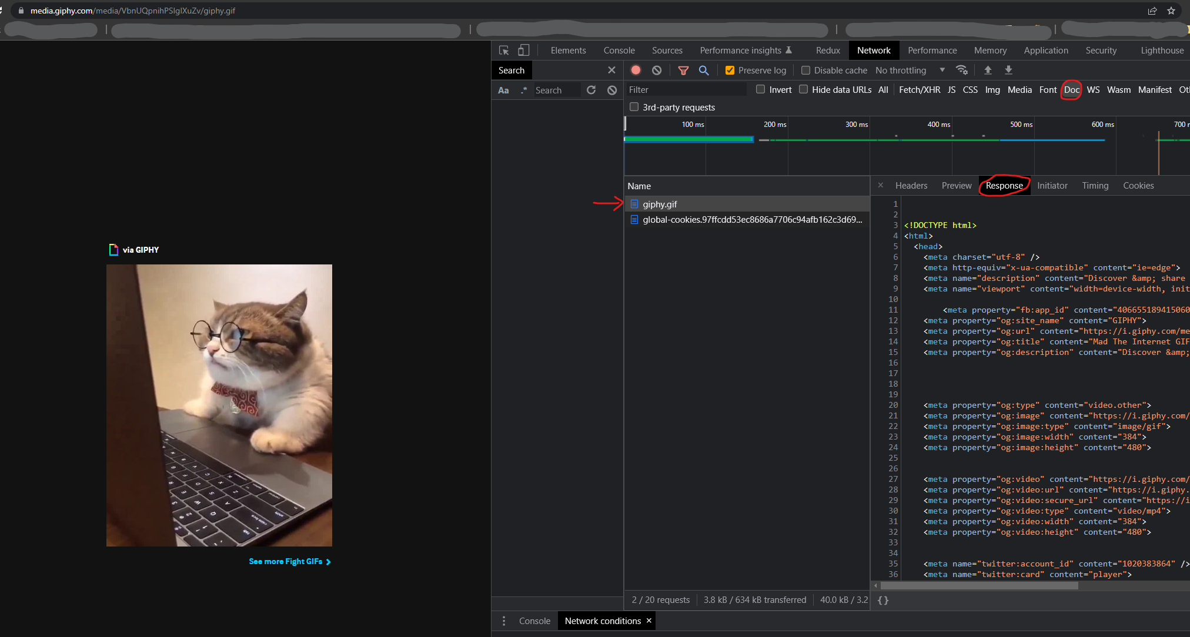The image size is (1190, 637).
Task: Close the request details pane
Action: point(880,185)
